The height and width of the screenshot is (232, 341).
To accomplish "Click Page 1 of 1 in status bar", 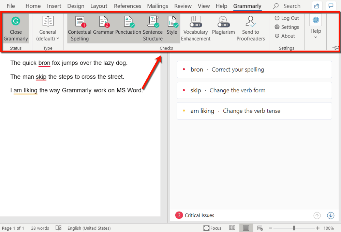I will pos(13,228).
